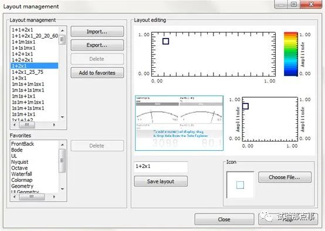
Task: Select the 1+2+1x1 layout
Action: point(34,54)
